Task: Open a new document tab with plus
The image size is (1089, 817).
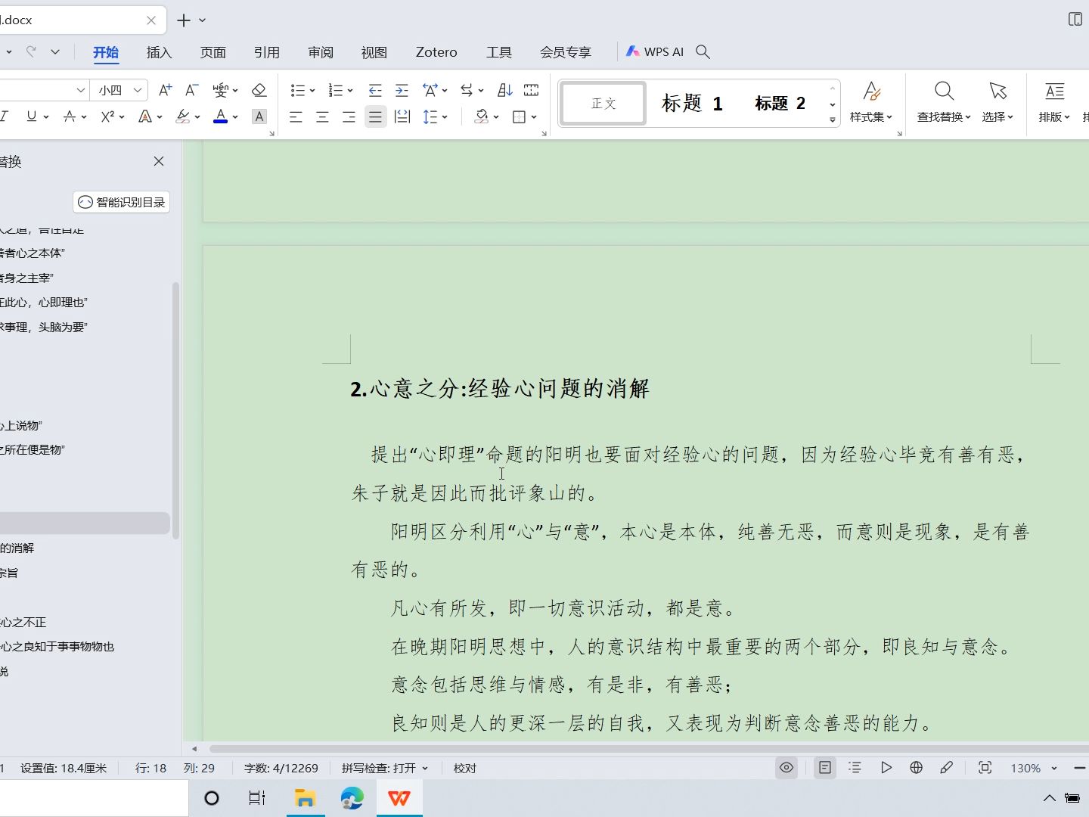Action: [183, 20]
